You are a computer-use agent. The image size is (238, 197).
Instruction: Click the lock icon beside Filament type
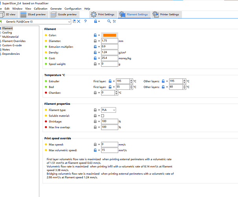click(95, 110)
